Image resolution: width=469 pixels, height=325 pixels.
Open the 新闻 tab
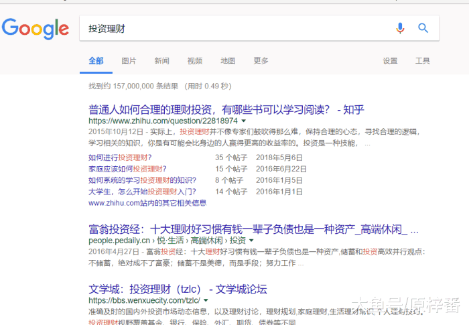[x=161, y=61]
